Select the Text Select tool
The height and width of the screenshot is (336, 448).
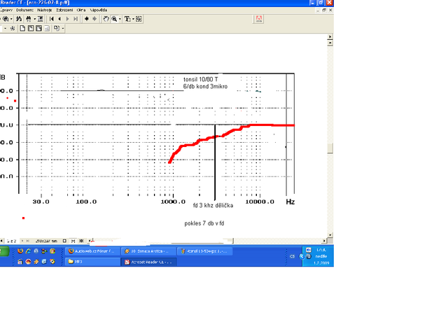(127, 19)
